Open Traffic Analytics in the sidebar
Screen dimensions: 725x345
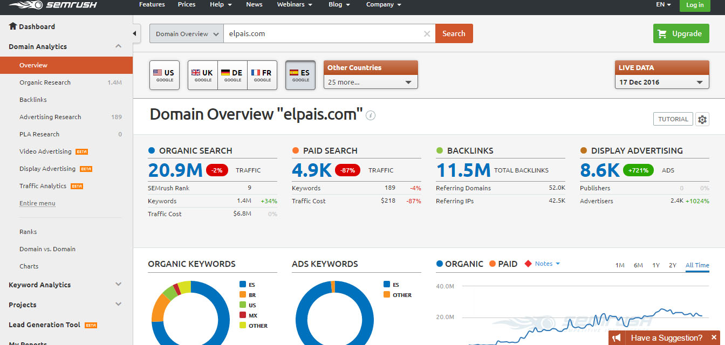(x=43, y=186)
